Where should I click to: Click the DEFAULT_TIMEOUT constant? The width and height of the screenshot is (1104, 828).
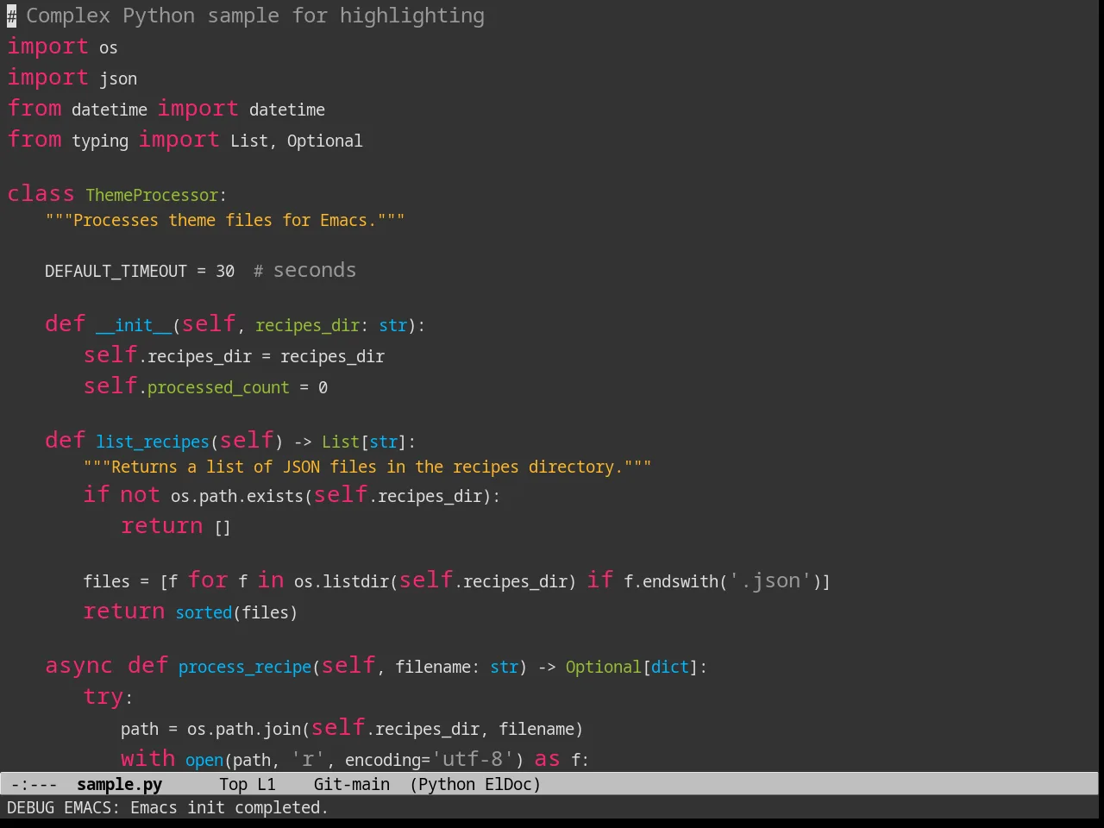(116, 271)
